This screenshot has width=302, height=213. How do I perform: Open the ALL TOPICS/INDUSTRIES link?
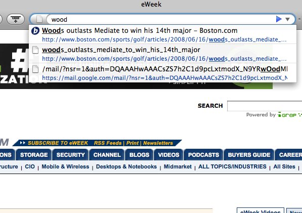(232, 166)
